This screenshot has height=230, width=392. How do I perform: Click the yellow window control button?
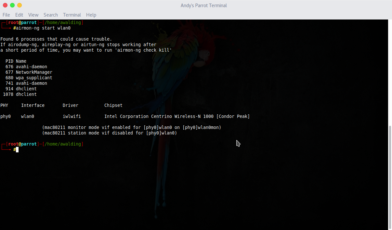pos(20,5)
